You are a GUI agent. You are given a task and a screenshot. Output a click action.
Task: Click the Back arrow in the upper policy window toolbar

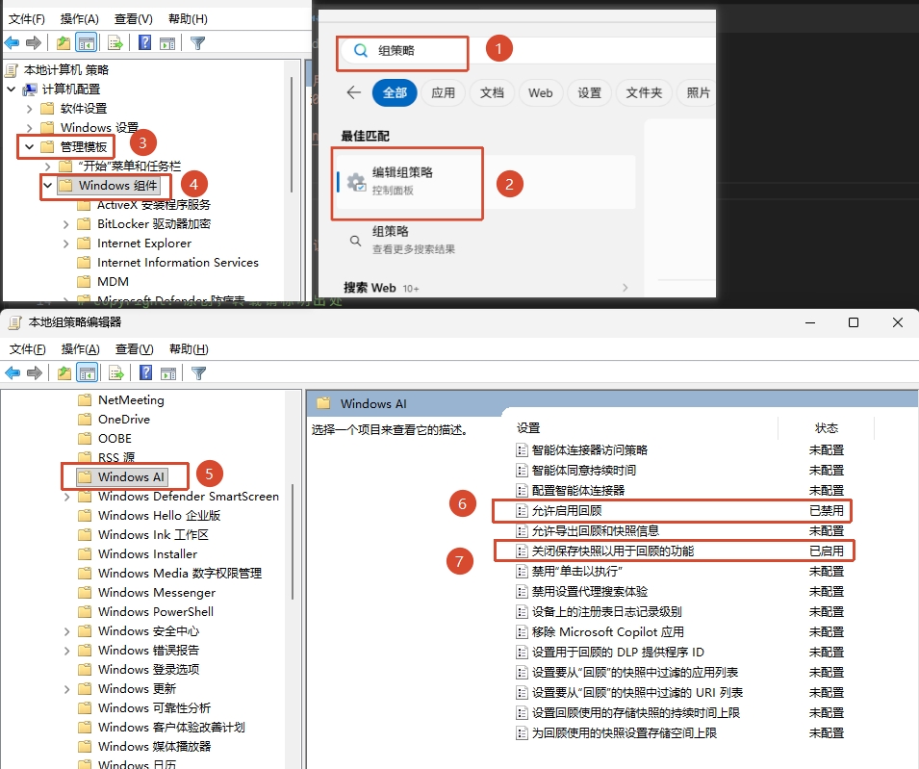click(x=12, y=42)
